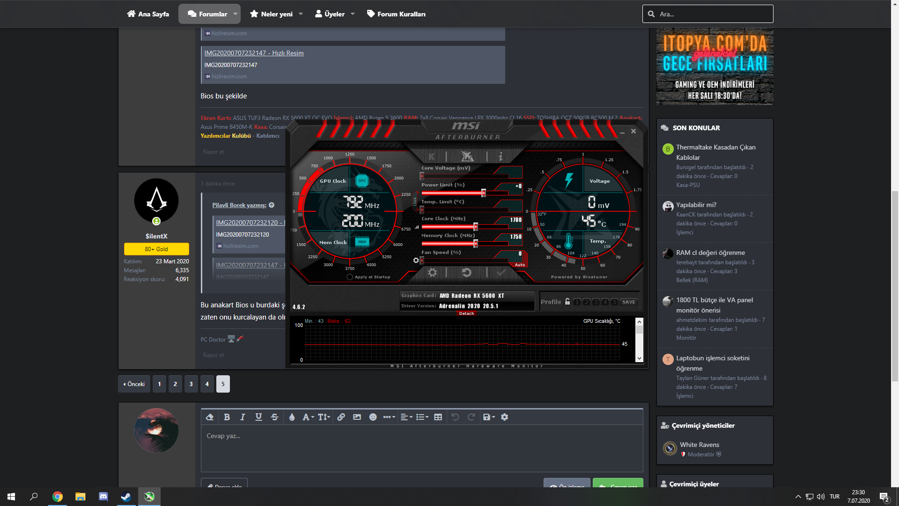Apply Afterburner settings with checkmark button
Screen dimensions: 899x506
click(501, 273)
